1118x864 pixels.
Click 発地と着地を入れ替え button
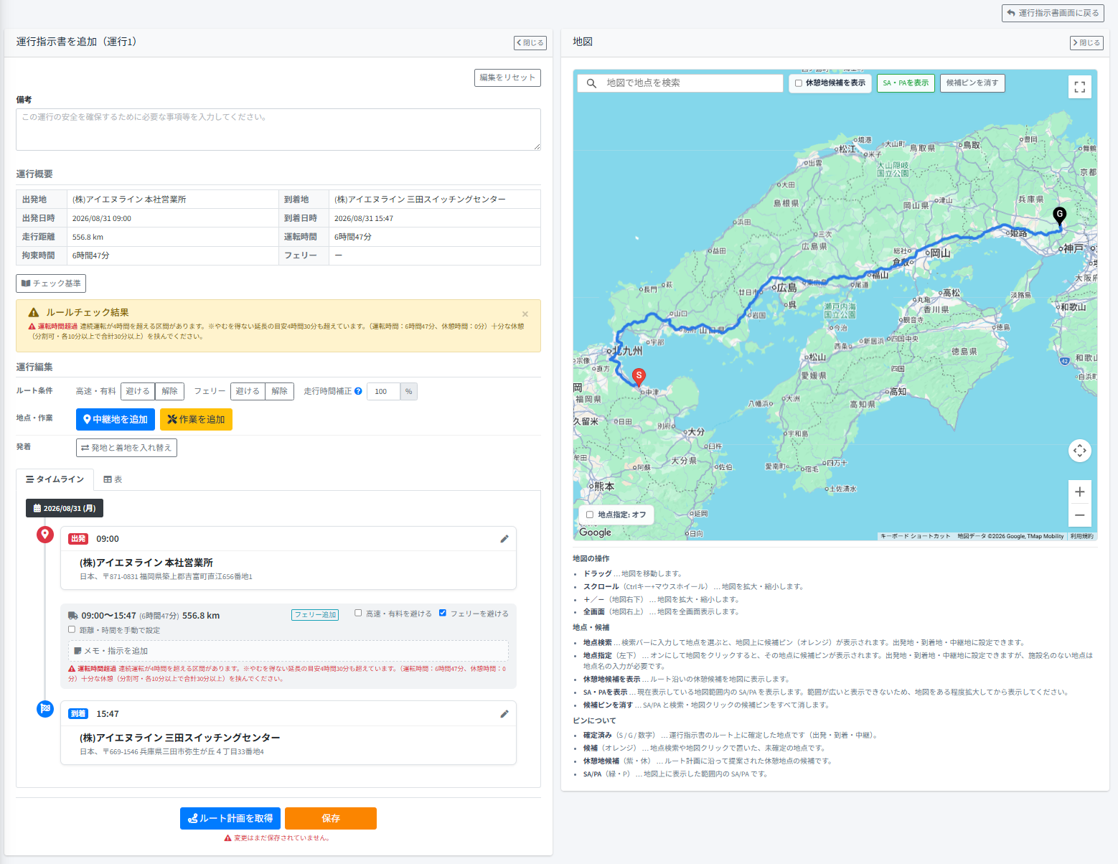pyautogui.click(x=126, y=448)
